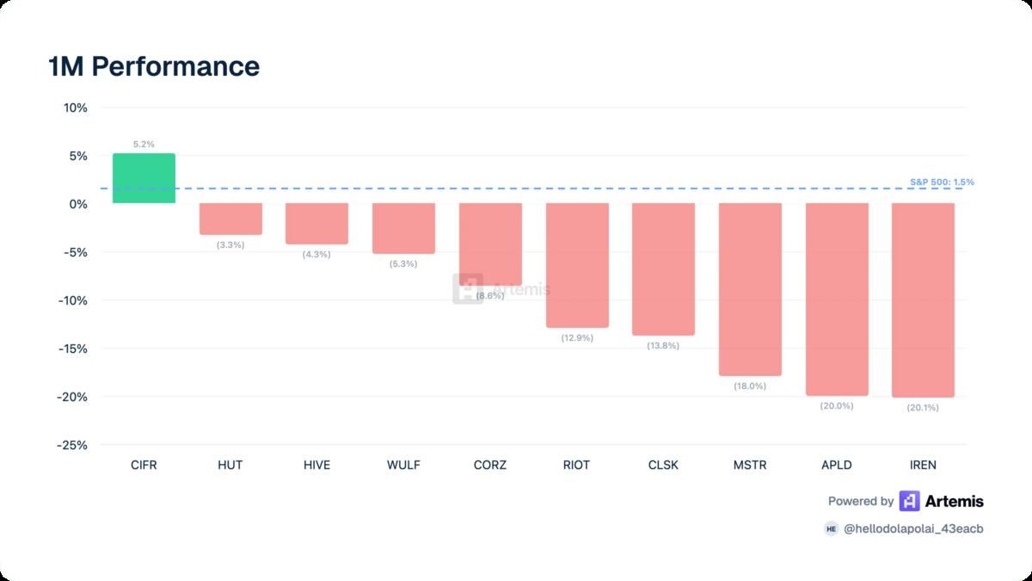Click the Powered by Artemis text
This screenshot has height=581, width=1032.
click(x=906, y=501)
